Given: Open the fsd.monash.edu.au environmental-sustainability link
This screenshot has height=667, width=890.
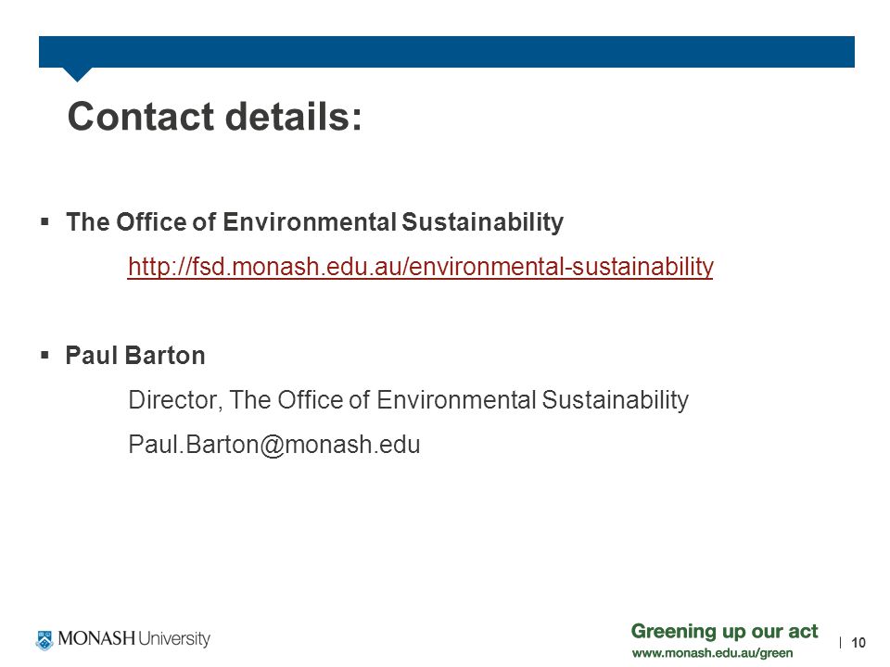Looking at the screenshot, I should [421, 267].
